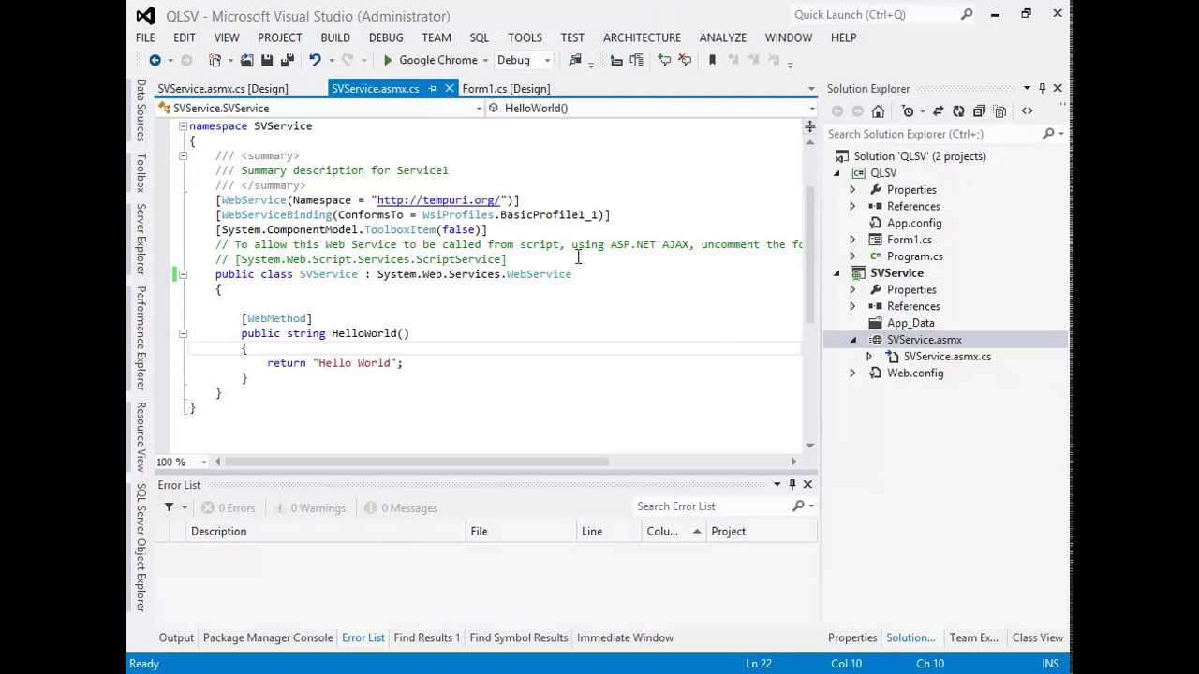Navigate backward with the toolbar back arrow

coord(155,60)
